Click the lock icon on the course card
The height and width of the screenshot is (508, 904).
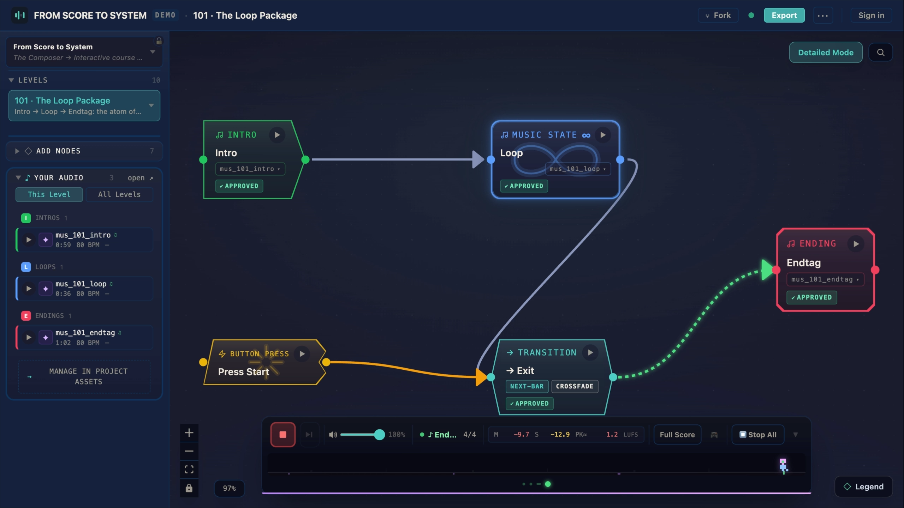(x=159, y=41)
